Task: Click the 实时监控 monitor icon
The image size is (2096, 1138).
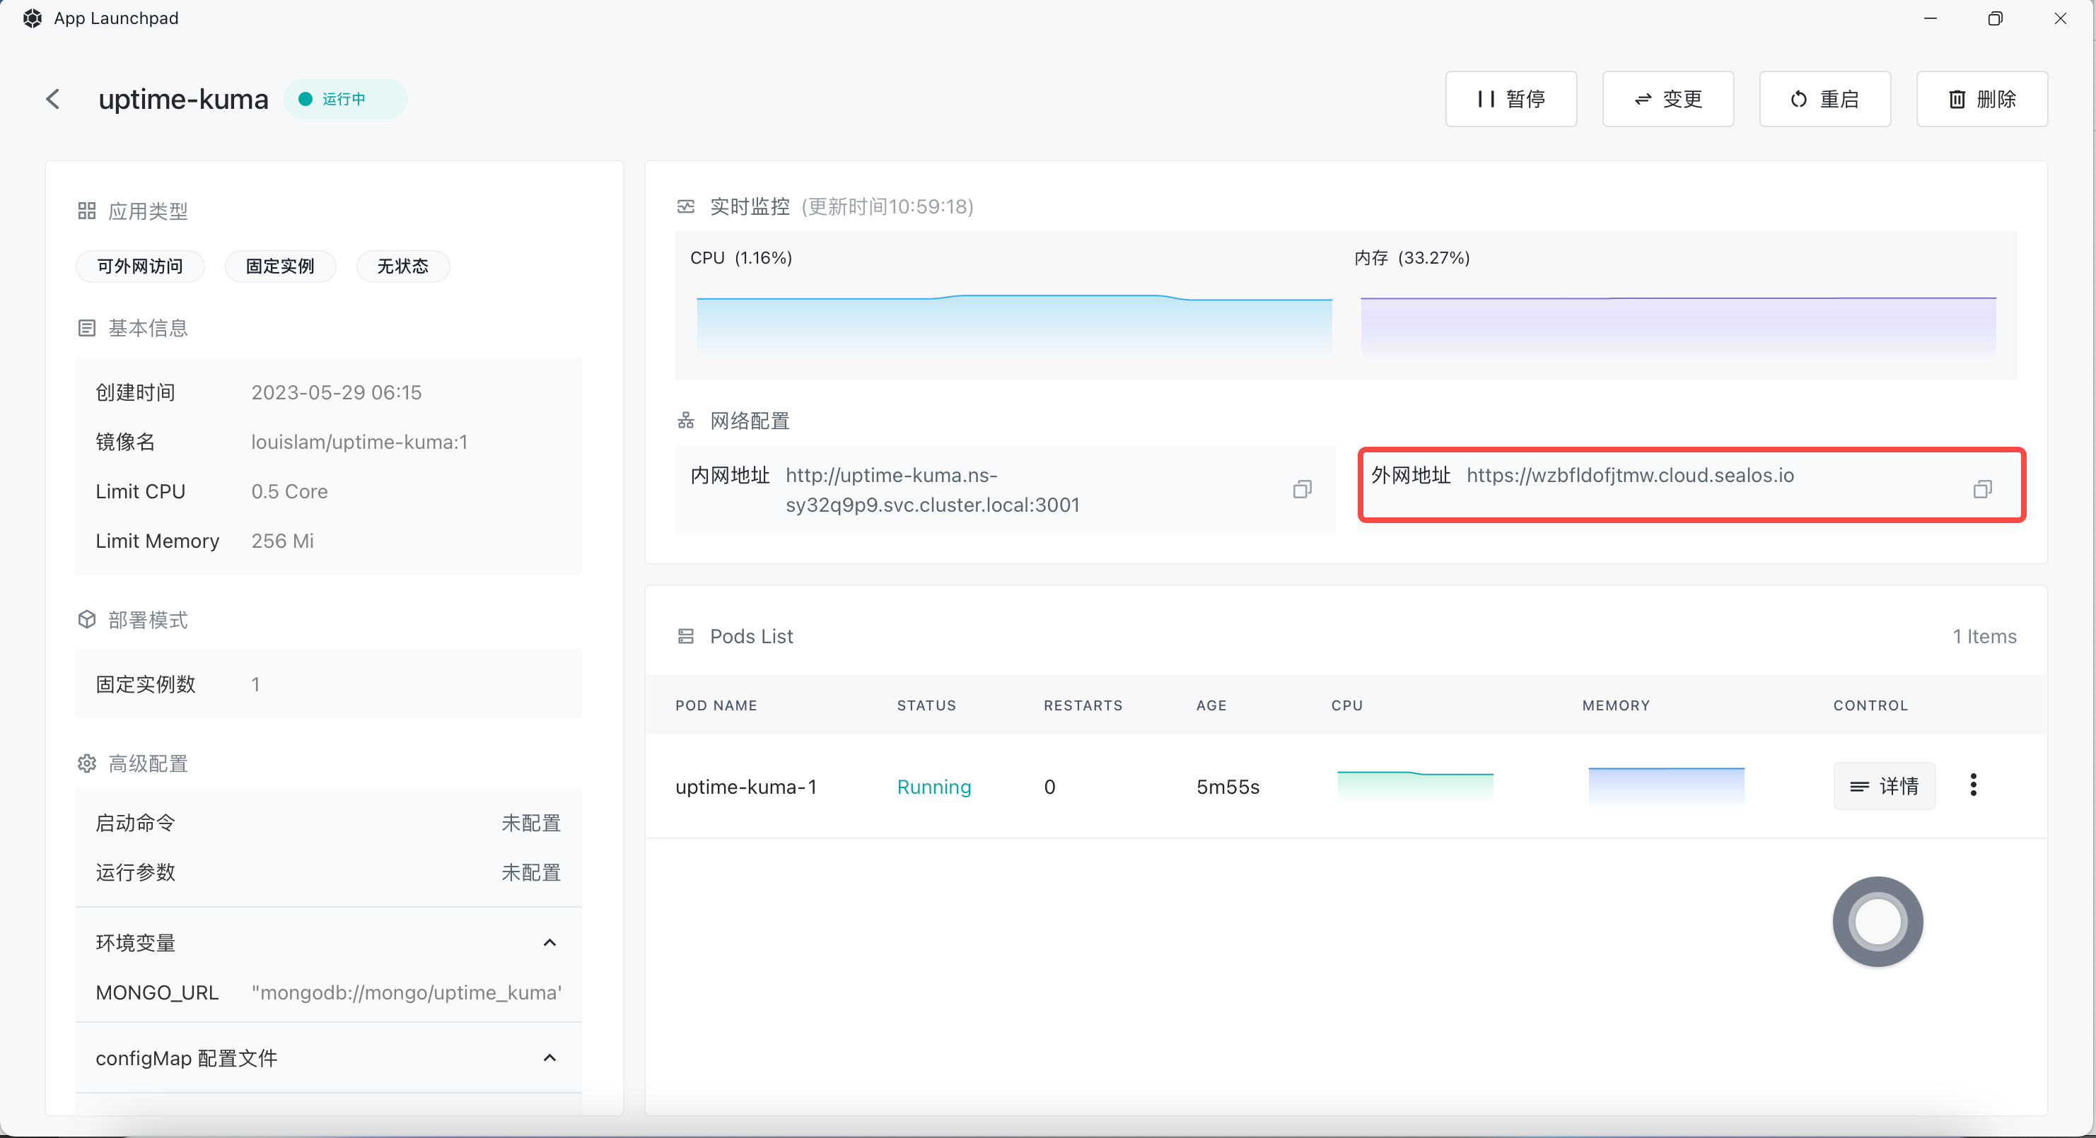Action: (x=686, y=206)
